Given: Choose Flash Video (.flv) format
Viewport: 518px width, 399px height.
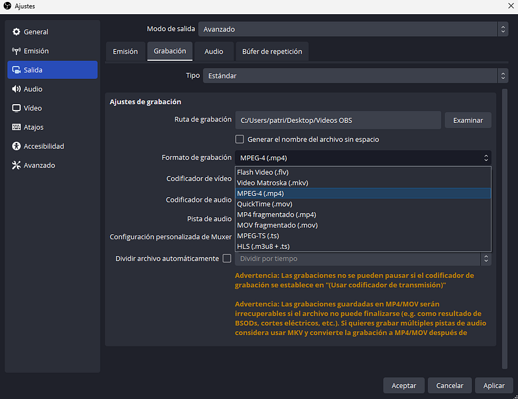Looking at the screenshot, I should pyautogui.click(x=363, y=172).
